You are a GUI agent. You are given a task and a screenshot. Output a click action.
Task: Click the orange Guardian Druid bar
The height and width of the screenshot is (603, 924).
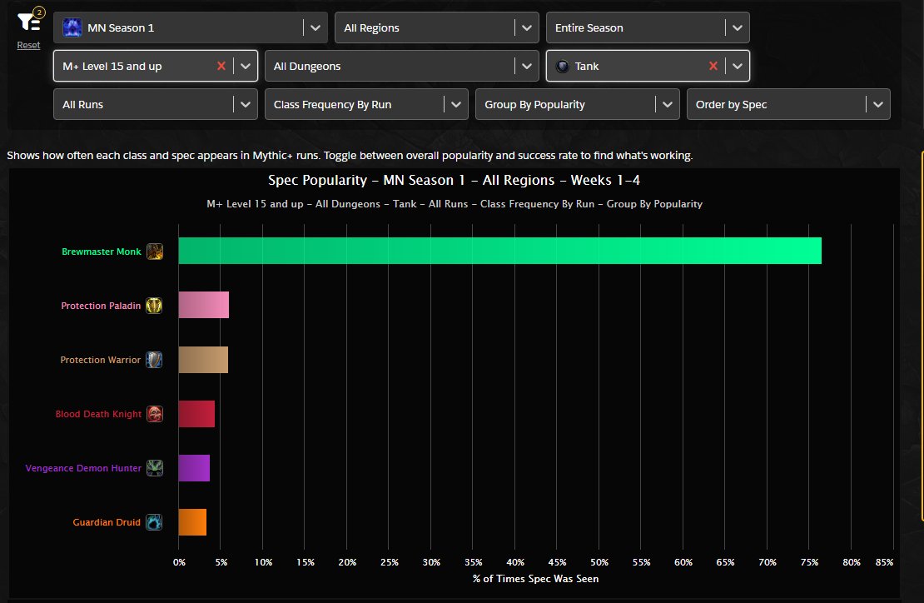coord(192,522)
